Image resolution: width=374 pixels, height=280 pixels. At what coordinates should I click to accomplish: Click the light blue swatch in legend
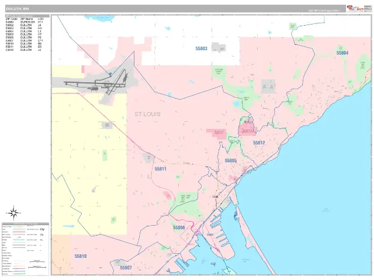(x=19, y=240)
